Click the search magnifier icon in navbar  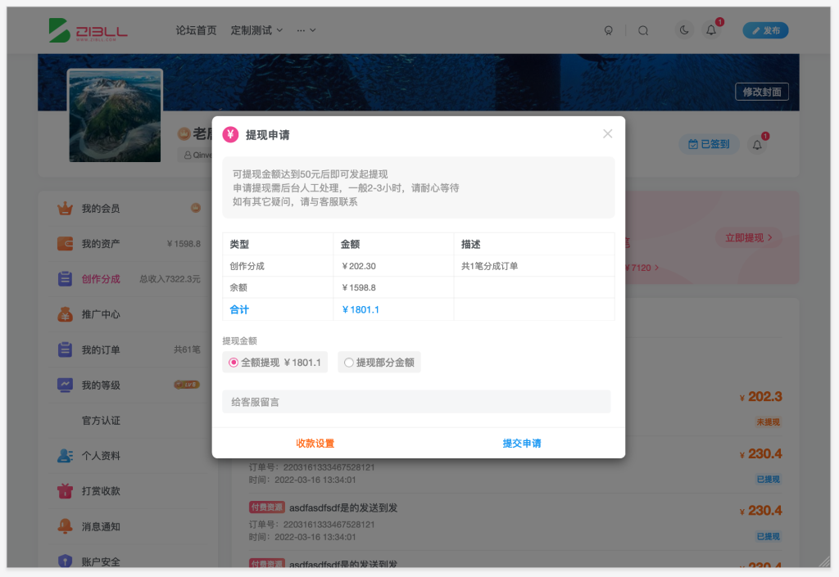point(643,29)
